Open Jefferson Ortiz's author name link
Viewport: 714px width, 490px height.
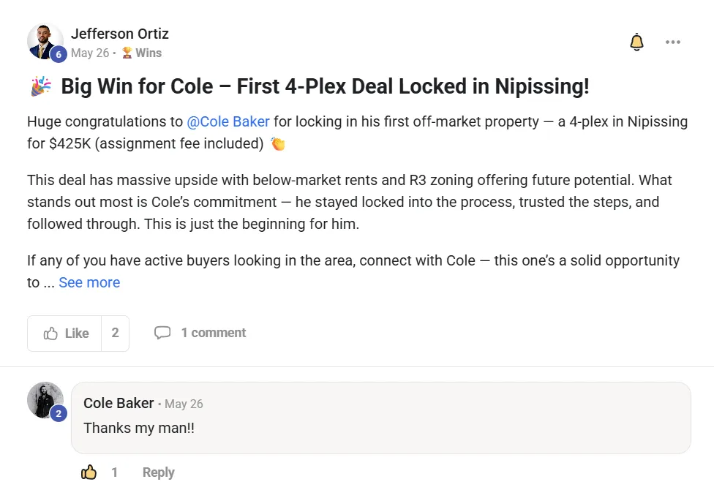click(120, 34)
